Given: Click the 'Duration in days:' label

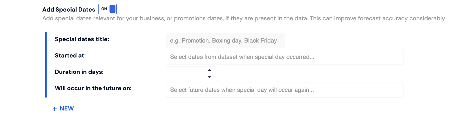Looking at the screenshot, I should pos(79,72).
